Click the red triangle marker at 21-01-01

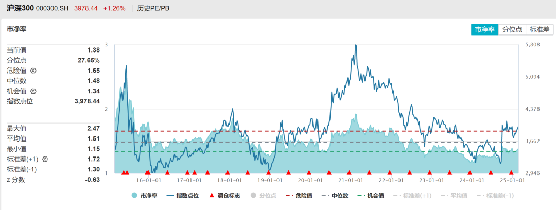349,173
